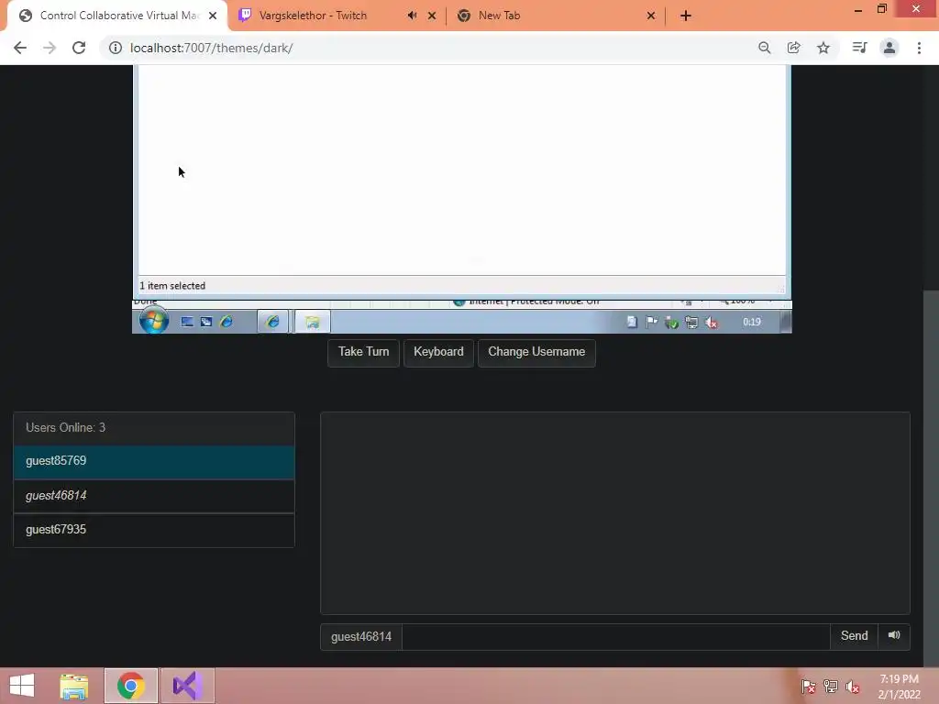
Task: Click the Change Username button
Action: point(536,352)
